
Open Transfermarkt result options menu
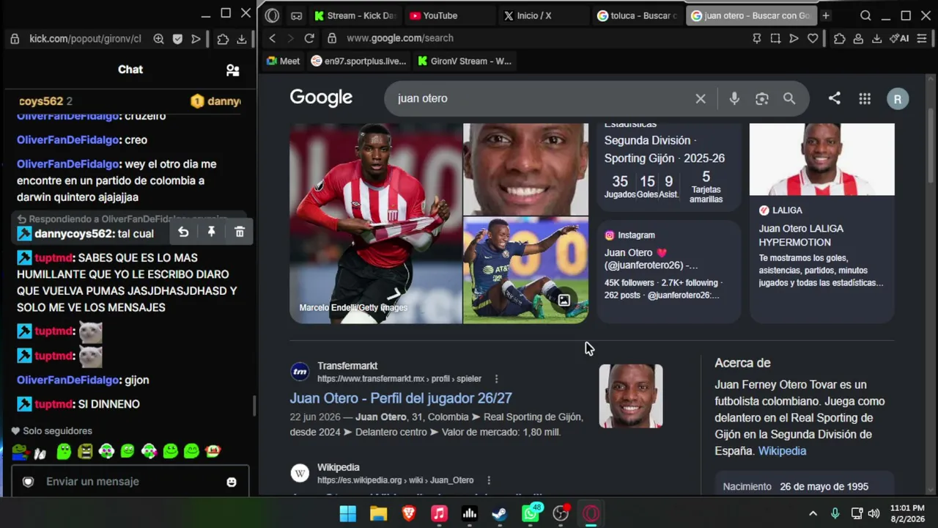tap(496, 379)
